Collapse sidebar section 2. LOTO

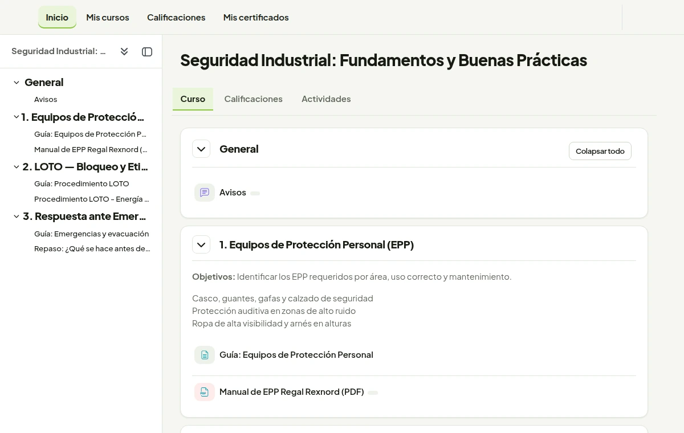[x=16, y=167]
